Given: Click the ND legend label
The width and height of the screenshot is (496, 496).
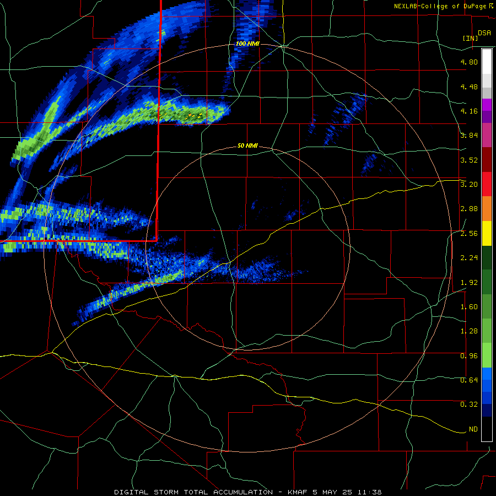Looking at the screenshot, I should (x=473, y=429).
